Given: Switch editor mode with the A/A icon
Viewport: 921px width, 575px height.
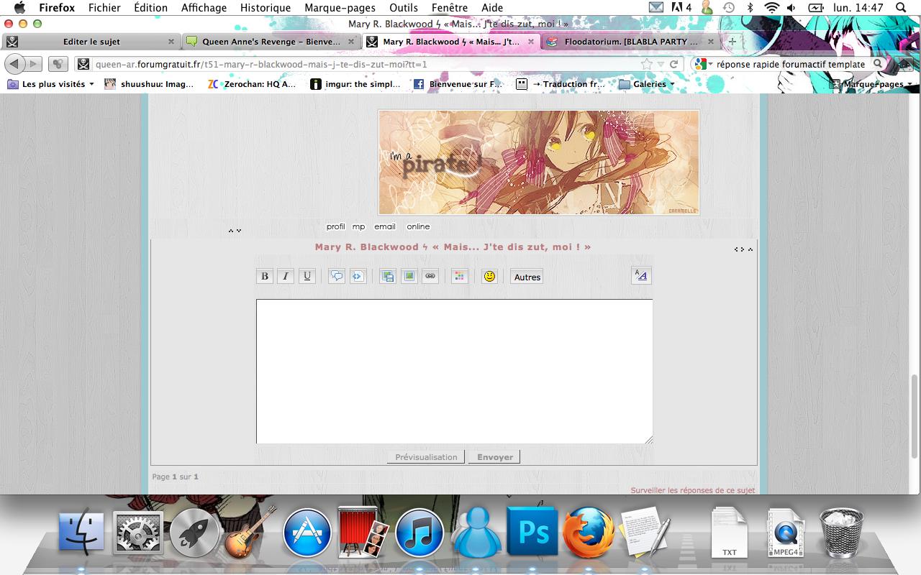Looking at the screenshot, I should point(641,275).
